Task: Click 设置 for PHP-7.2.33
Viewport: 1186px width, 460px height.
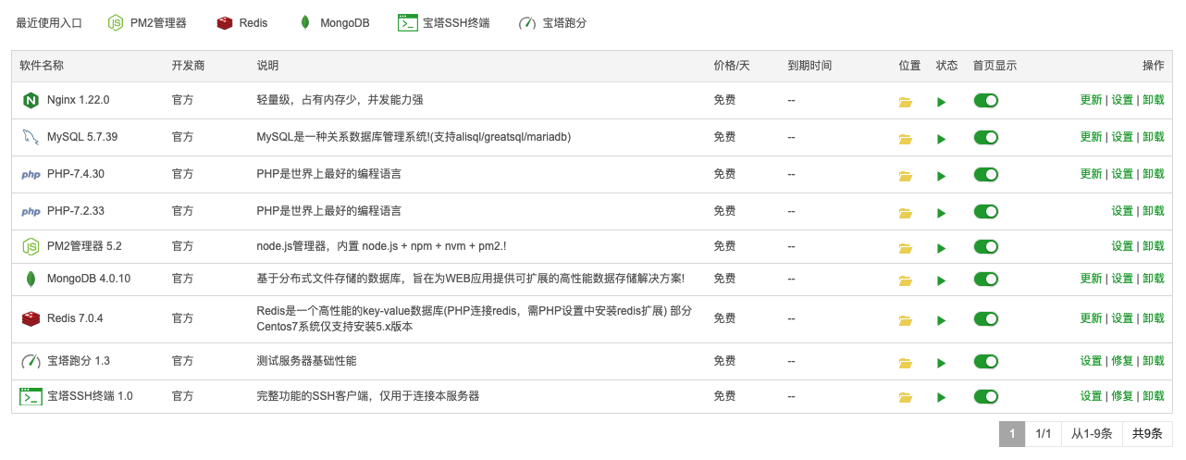Action: click(x=1122, y=211)
